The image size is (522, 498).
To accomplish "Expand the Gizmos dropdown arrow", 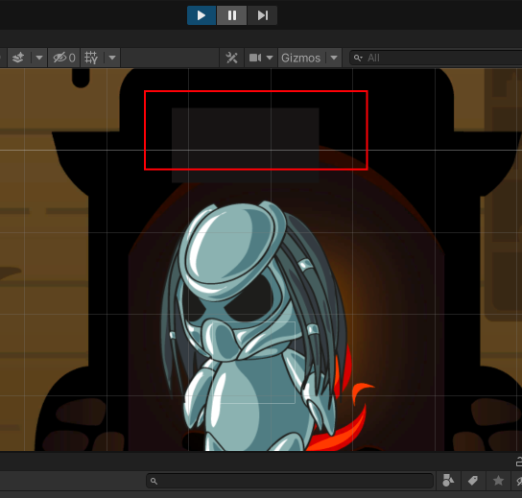I will [334, 58].
